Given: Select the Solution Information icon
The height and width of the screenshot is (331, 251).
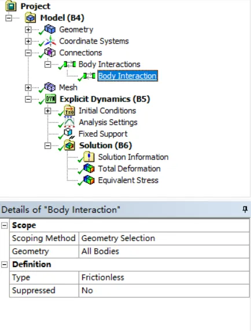Looking at the screenshot, I should (x=88, y=157).
